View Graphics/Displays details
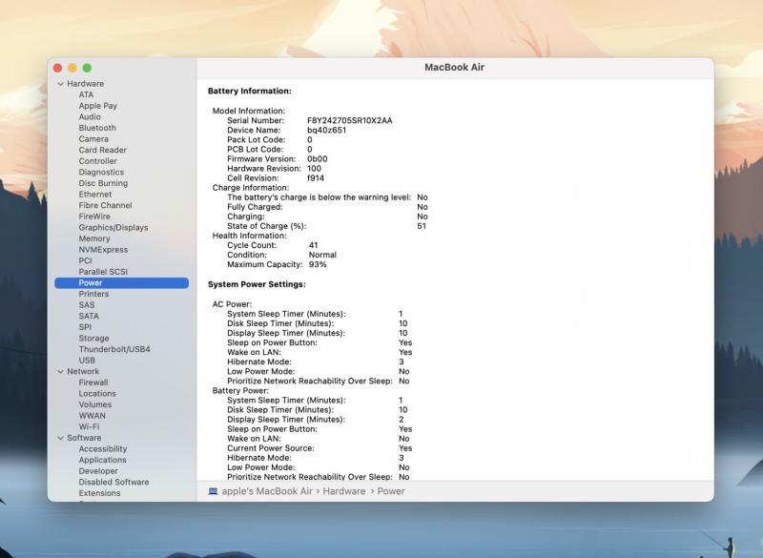 coord(113,228)
